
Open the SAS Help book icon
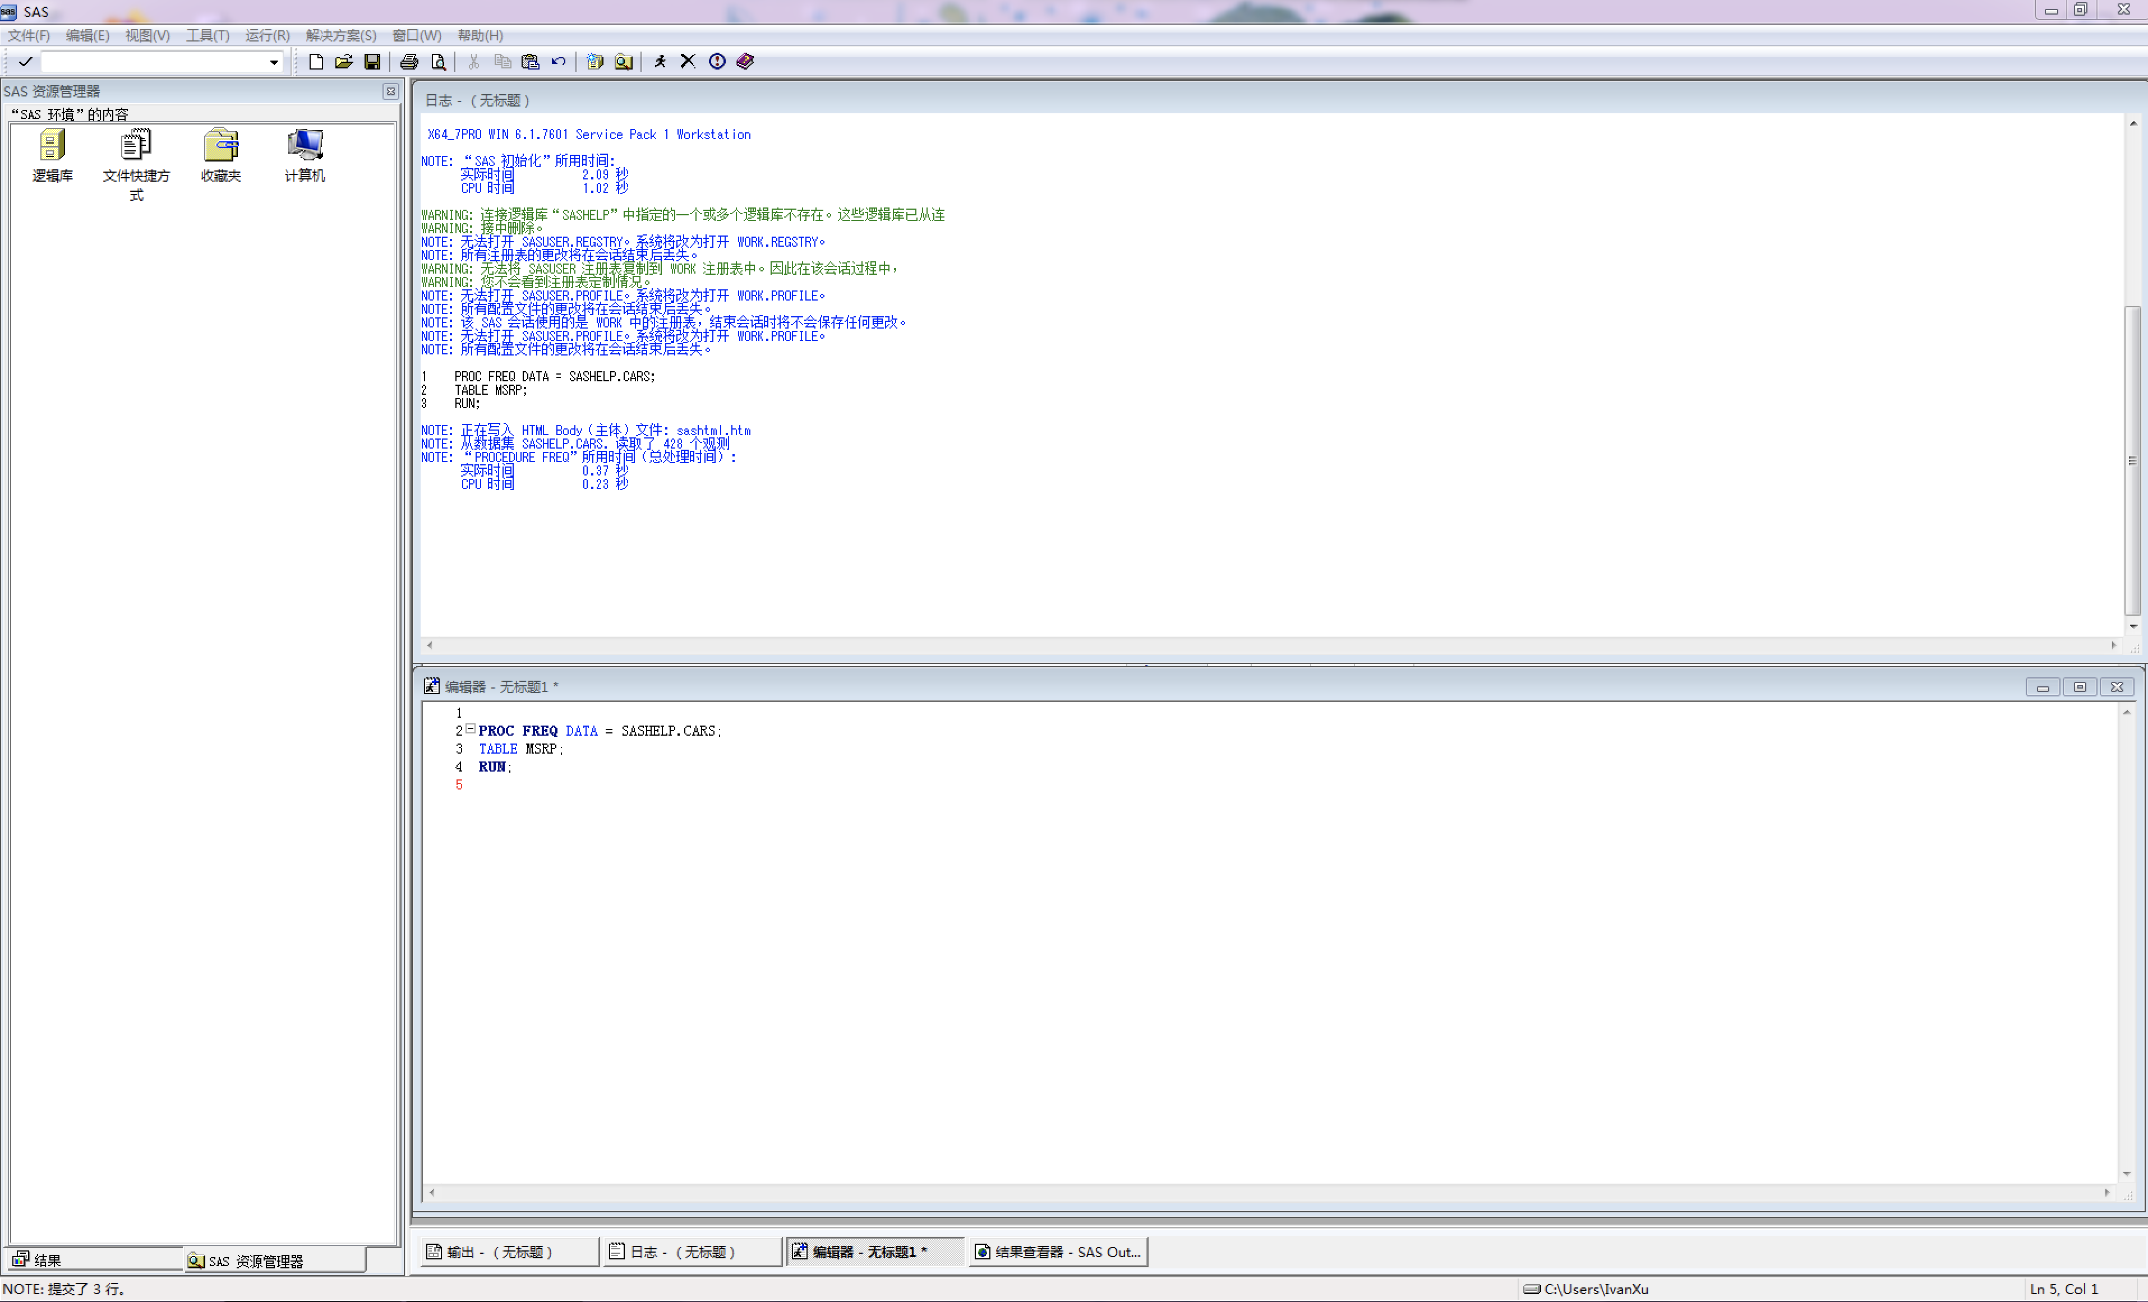744,61
